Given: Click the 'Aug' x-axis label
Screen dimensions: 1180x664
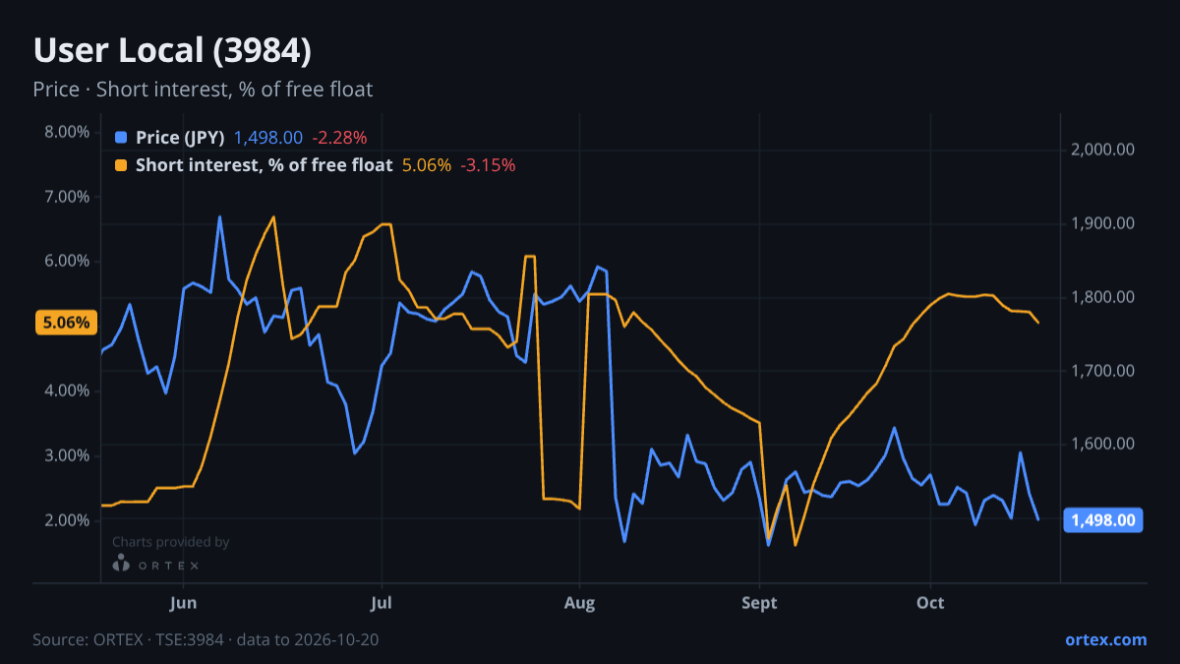Looking at the screenshot, I should tap(580, 602).
